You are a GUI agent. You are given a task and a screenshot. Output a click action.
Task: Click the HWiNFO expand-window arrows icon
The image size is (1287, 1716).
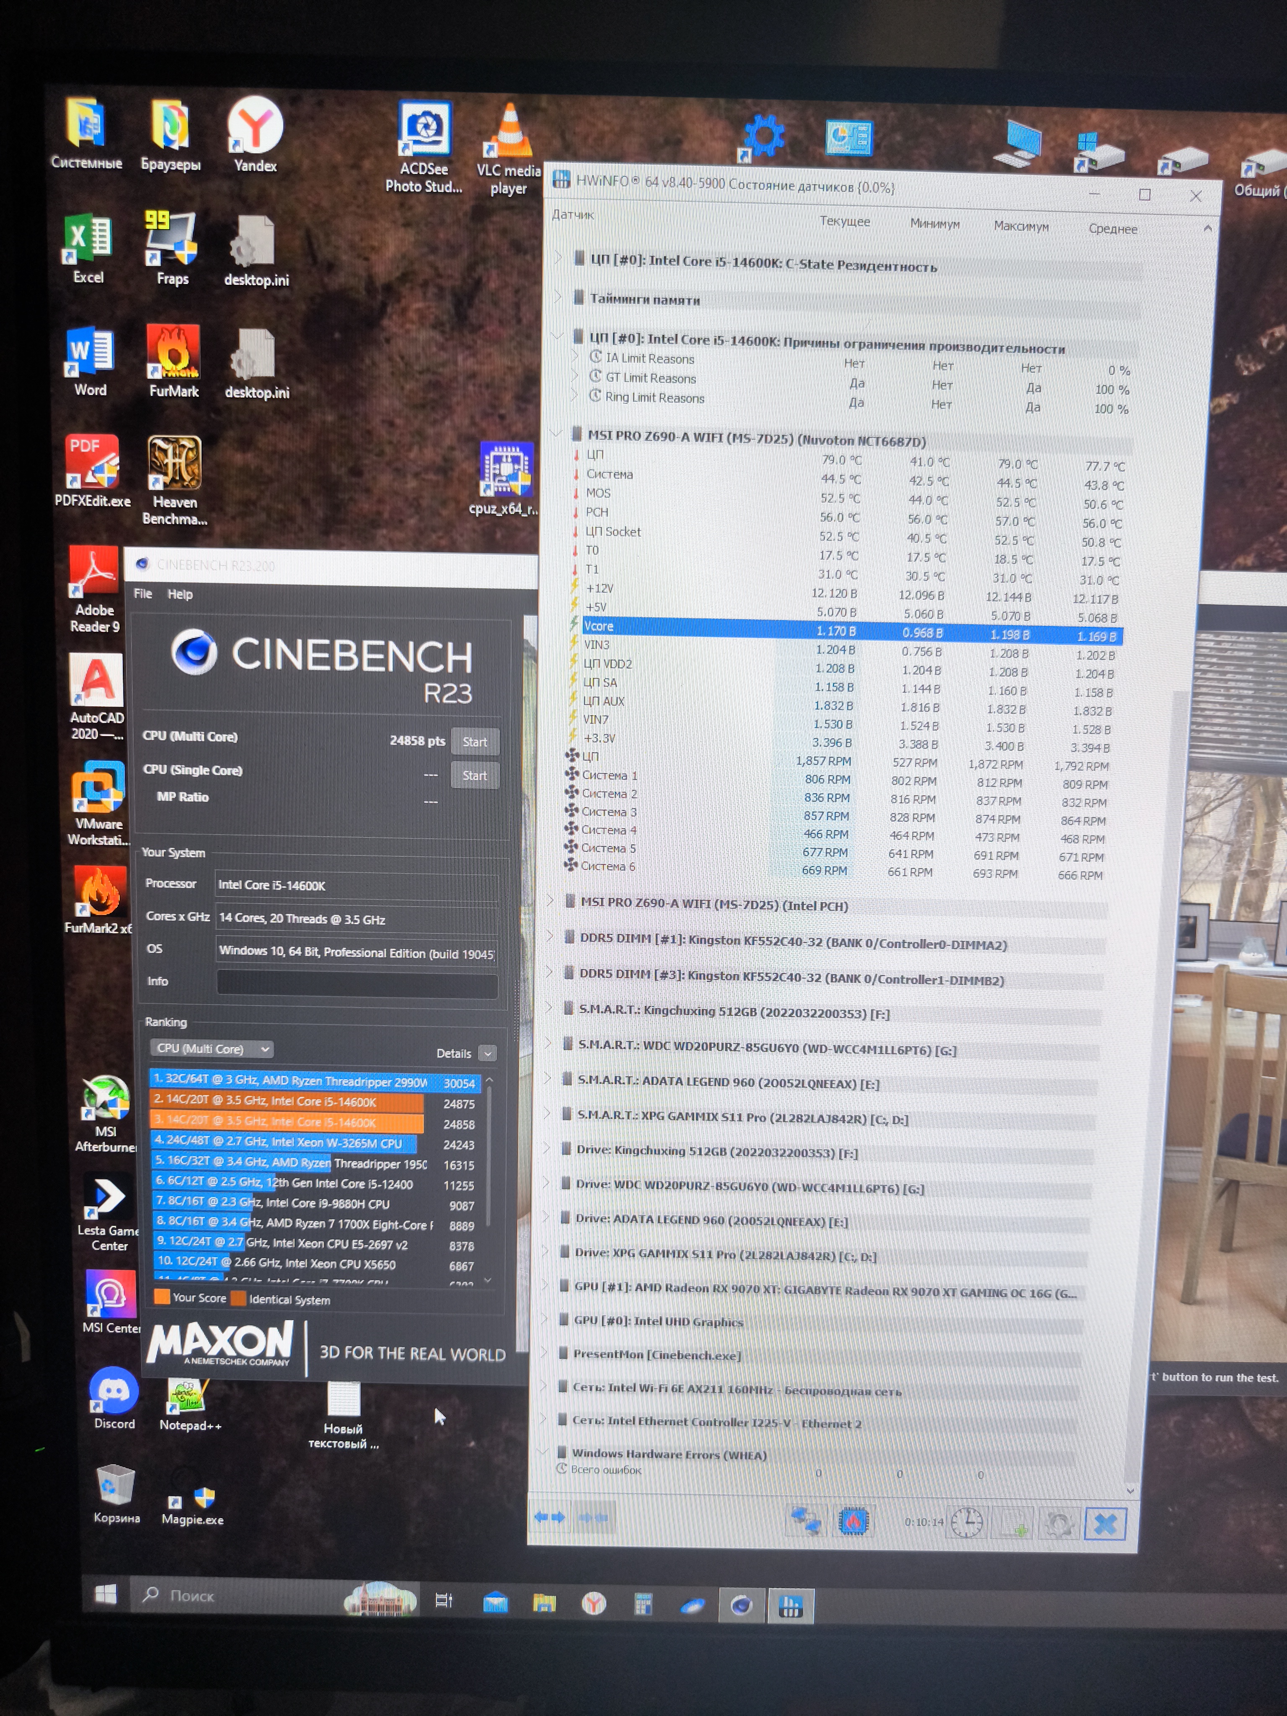click(549, 1517)
